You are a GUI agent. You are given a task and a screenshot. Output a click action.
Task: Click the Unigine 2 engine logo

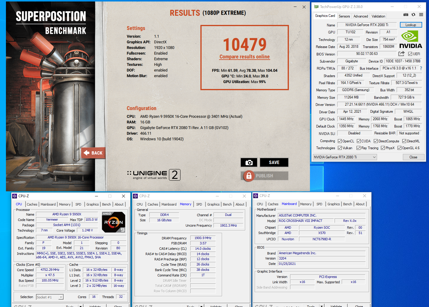(154, 175)
